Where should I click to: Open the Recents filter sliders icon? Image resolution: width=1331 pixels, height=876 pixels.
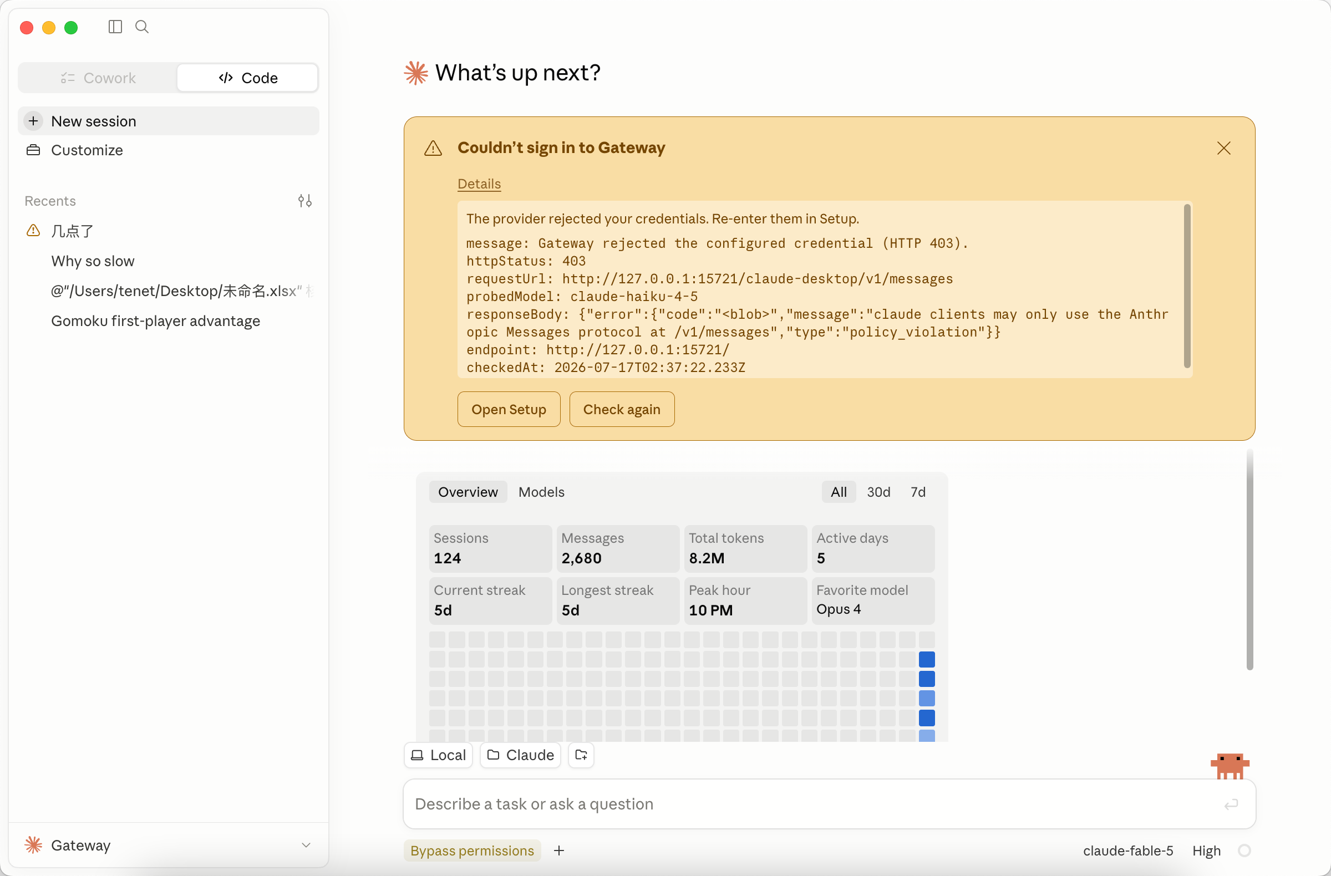[x=305, y=201]
